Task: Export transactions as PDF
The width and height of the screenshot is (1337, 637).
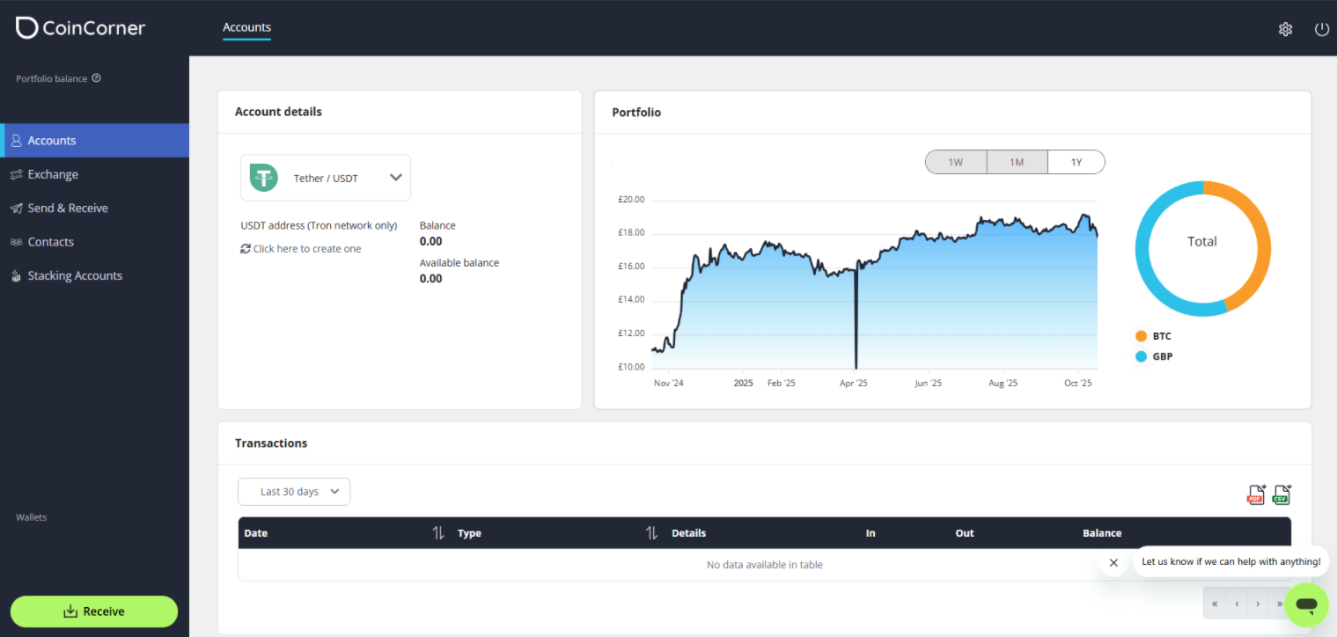Action: coord(1256,494)
